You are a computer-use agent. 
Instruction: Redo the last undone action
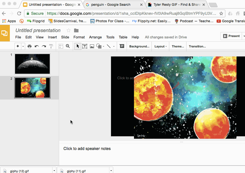(44, 46)
